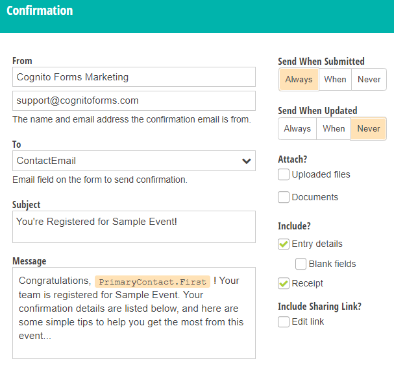Click the 'Attach?' section heading
The height and width of the screenshot is (372, 394).
pyautogui.click(x=293, y=159)
